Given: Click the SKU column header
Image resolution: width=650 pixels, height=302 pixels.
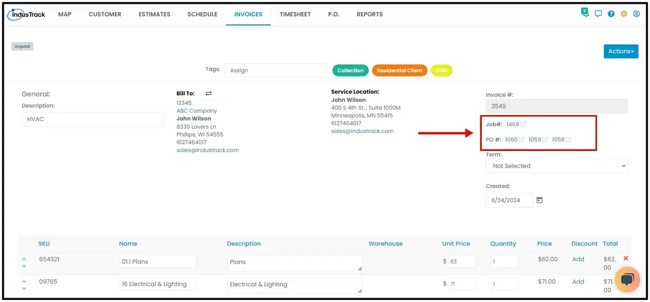Looking at the screenshot, I should (x=44, y=244).
